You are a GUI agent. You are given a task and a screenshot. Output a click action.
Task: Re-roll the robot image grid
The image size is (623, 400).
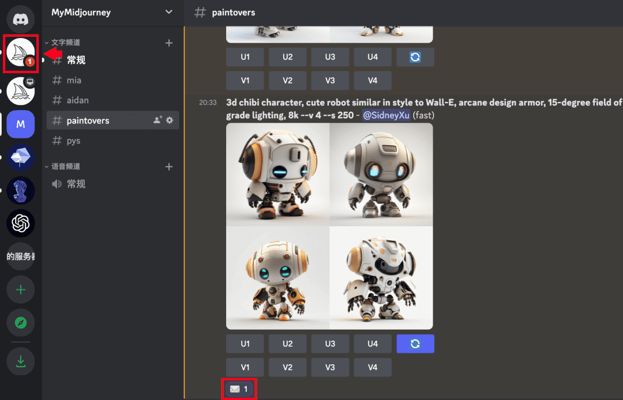click(x=415, y=344)
